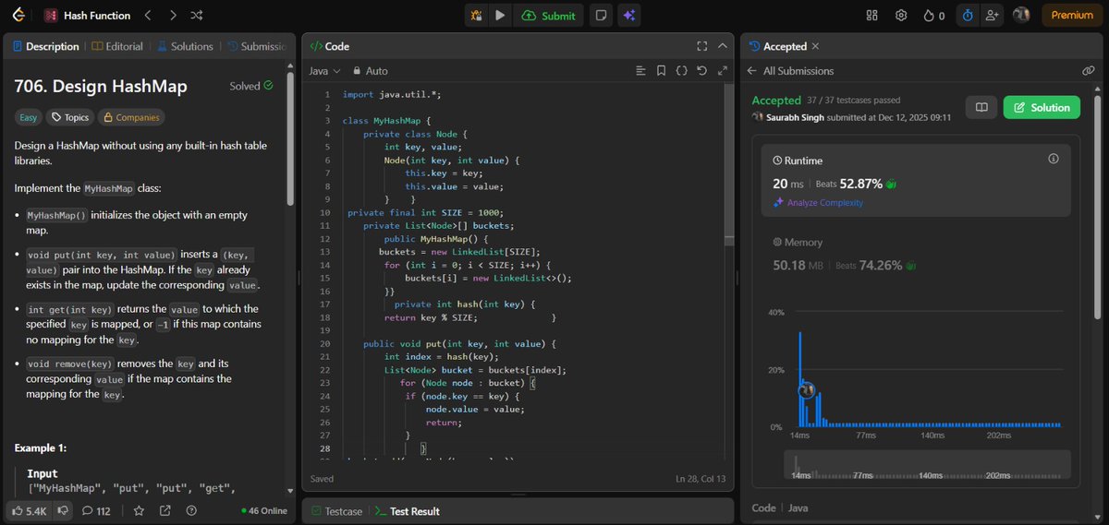
Task: Click code line 20 public void put
Action: click(458, 343)
